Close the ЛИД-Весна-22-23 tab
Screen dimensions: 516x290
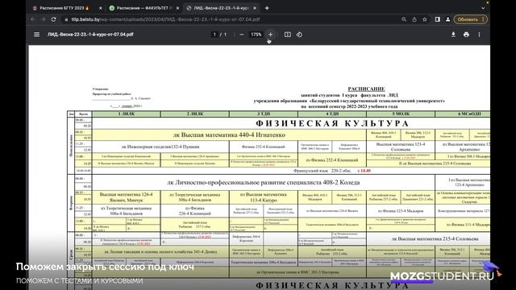tap(255, 8)
